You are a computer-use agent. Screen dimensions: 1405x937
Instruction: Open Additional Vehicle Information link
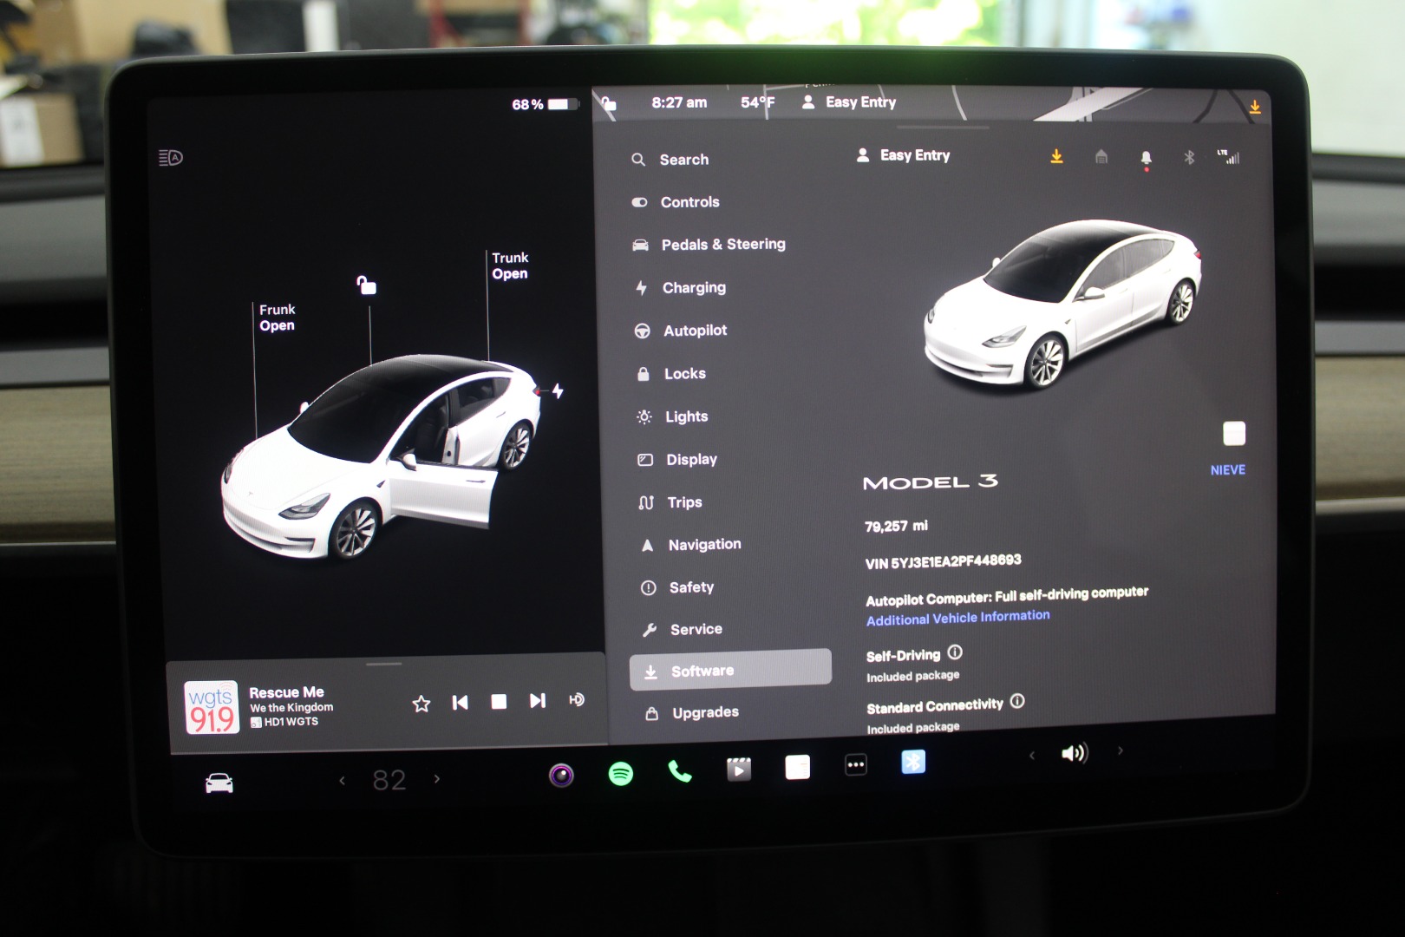coord(957,618)
